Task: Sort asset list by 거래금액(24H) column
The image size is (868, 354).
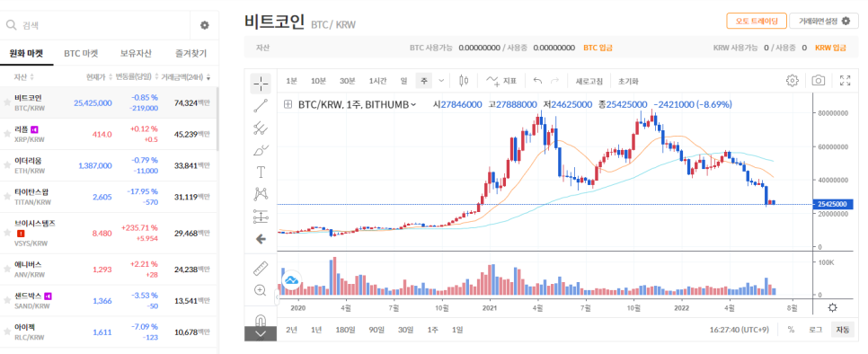Action: coord(185,77)
